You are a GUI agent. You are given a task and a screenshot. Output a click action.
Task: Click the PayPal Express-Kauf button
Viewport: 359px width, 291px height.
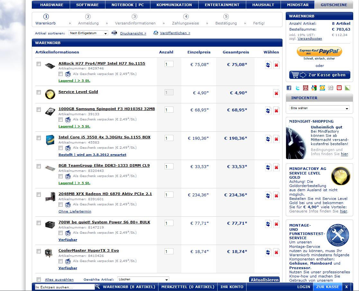pos(319,52)
